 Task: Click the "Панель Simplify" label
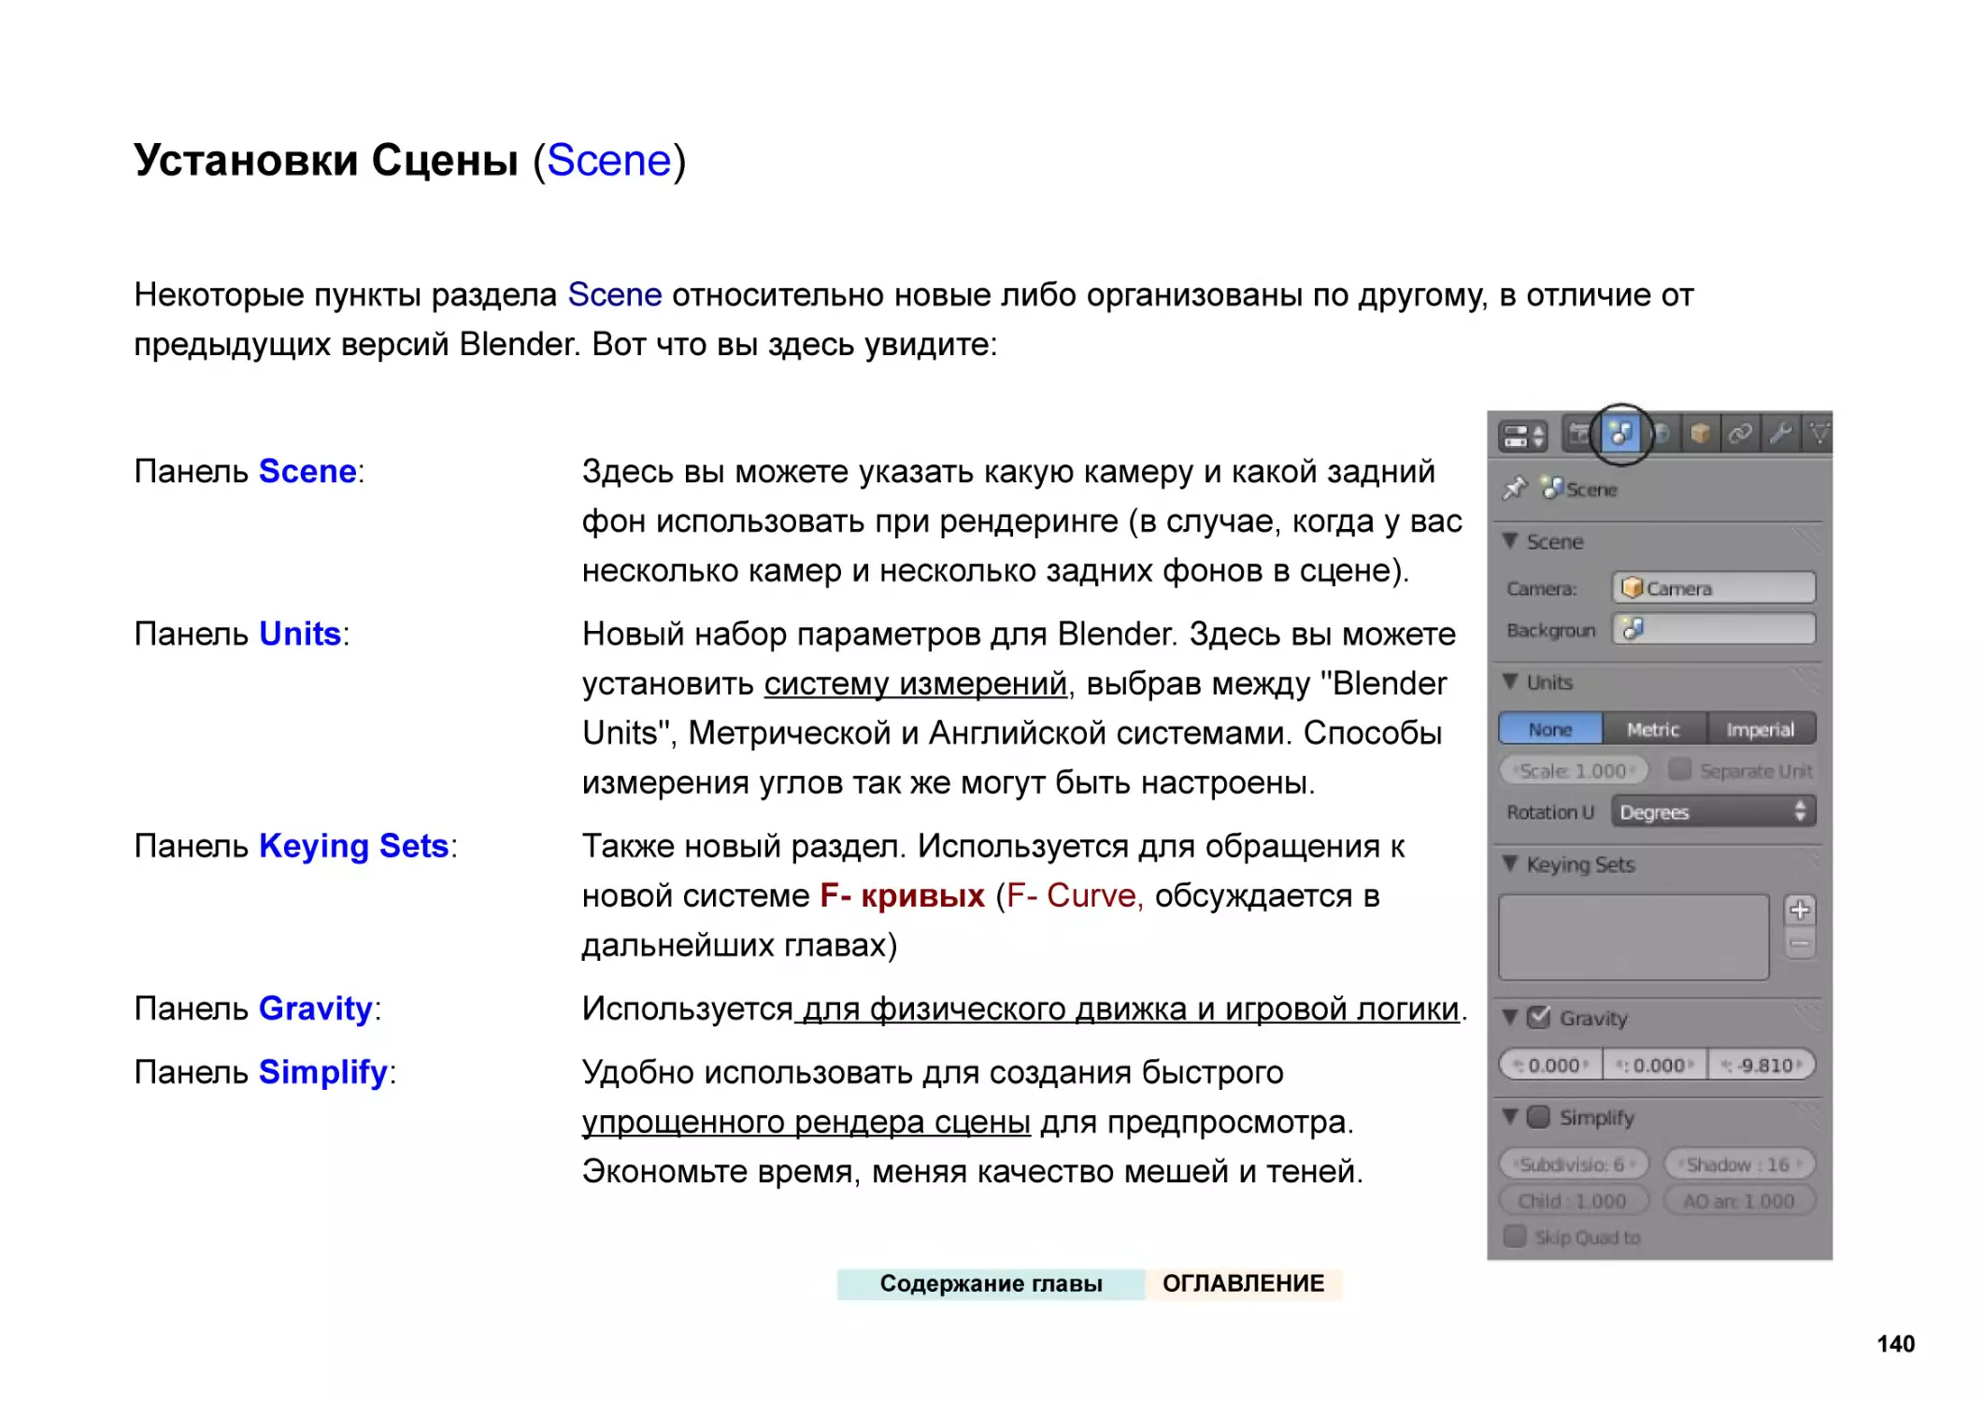coord(265,1072)
